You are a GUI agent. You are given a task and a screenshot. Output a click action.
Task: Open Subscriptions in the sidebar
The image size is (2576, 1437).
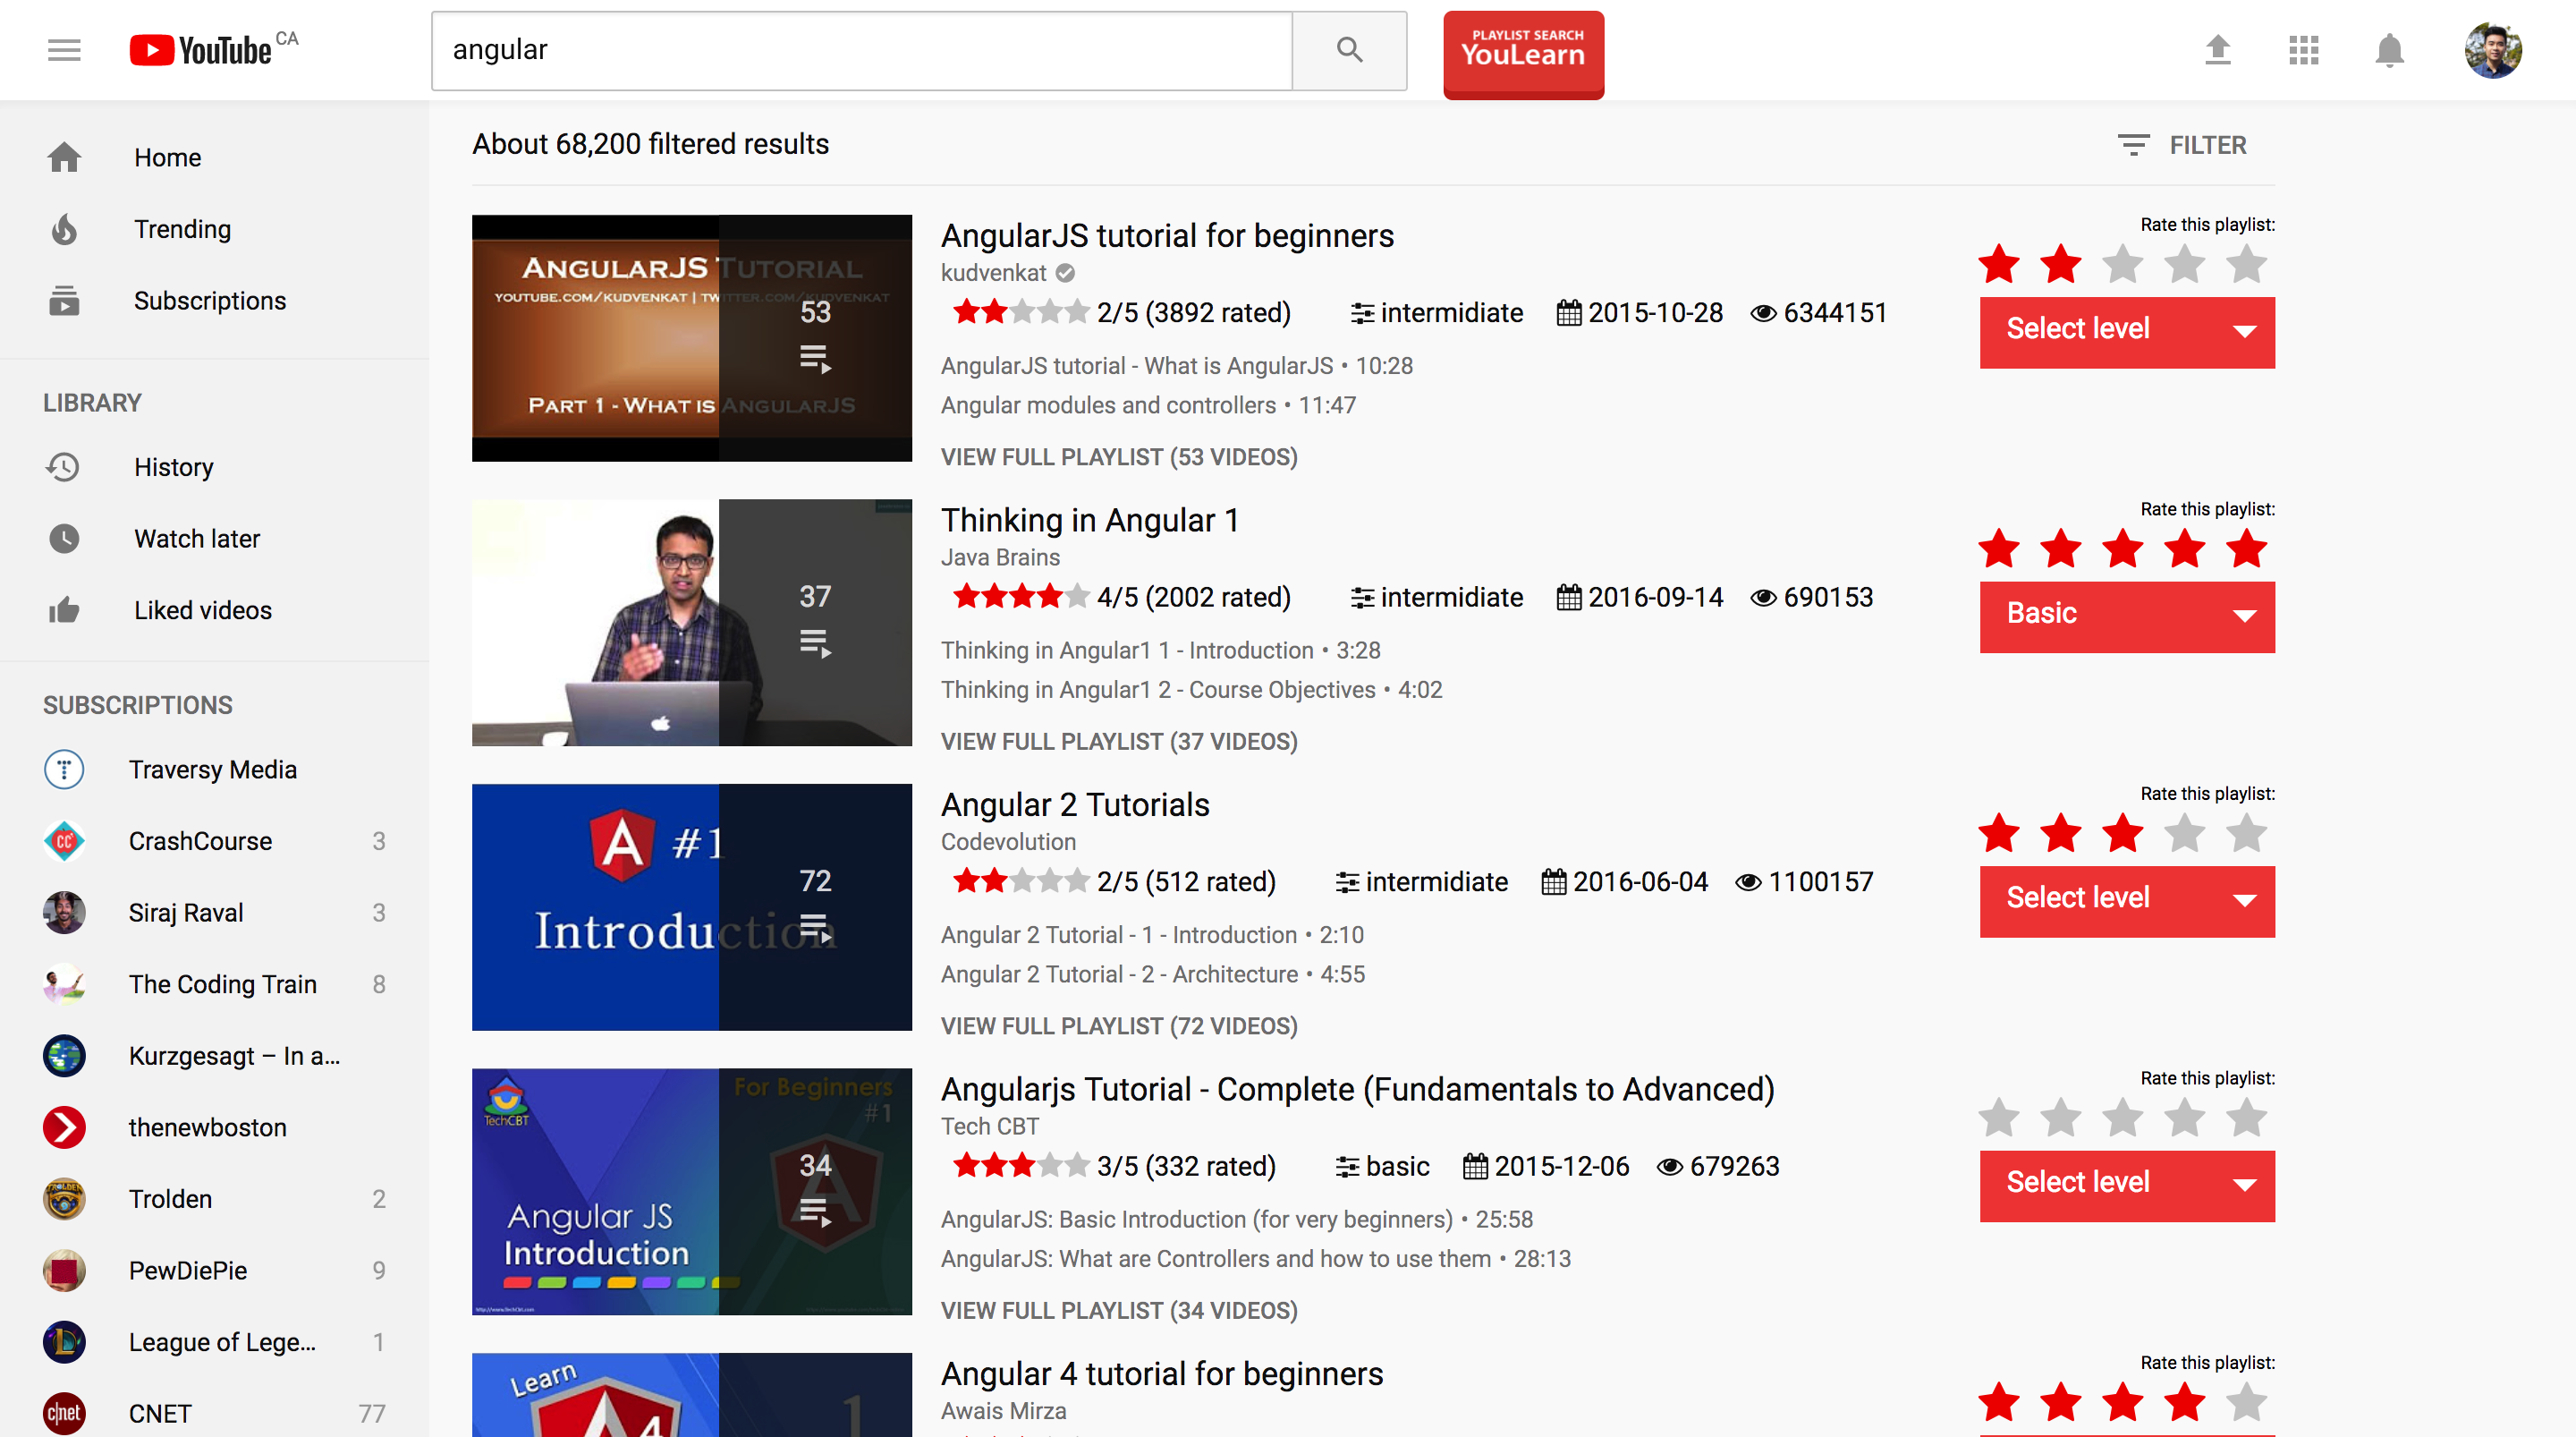coord(210,301)
